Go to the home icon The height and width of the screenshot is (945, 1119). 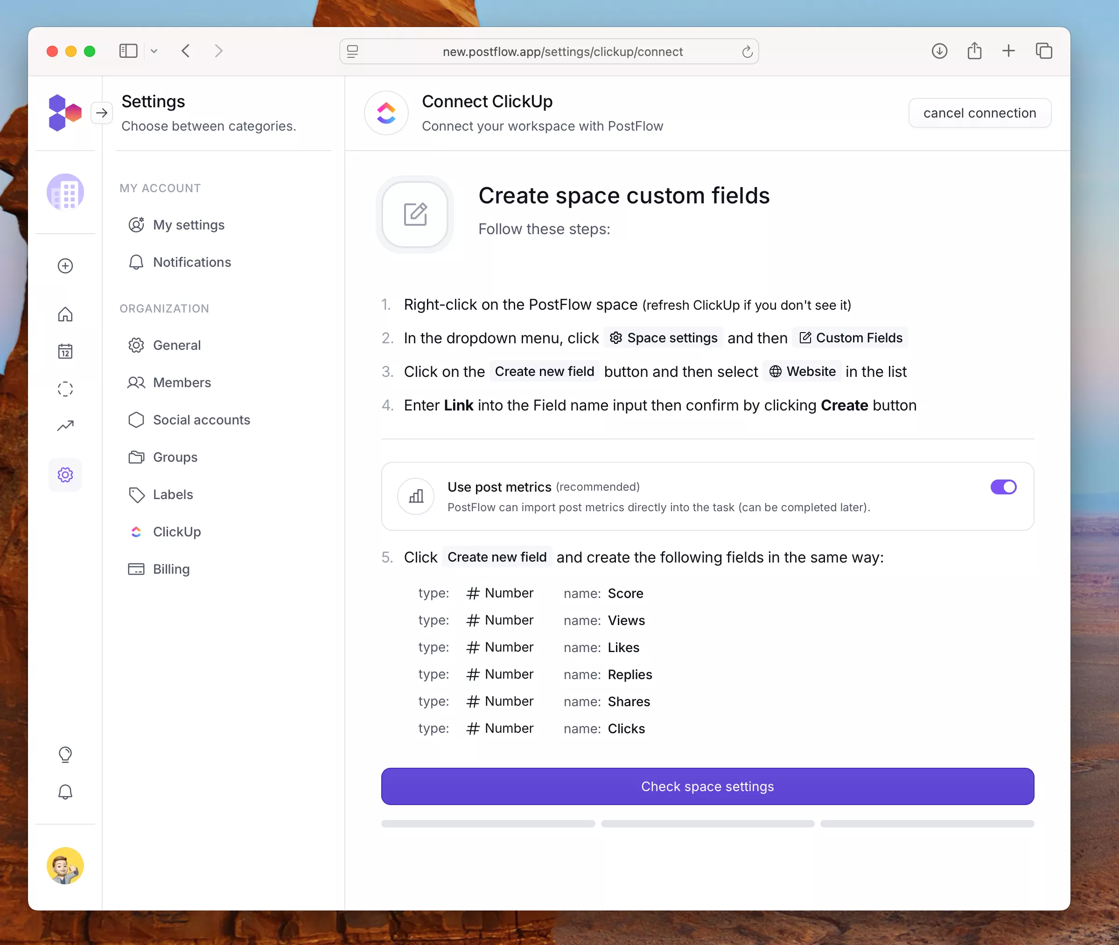[65, 314]
